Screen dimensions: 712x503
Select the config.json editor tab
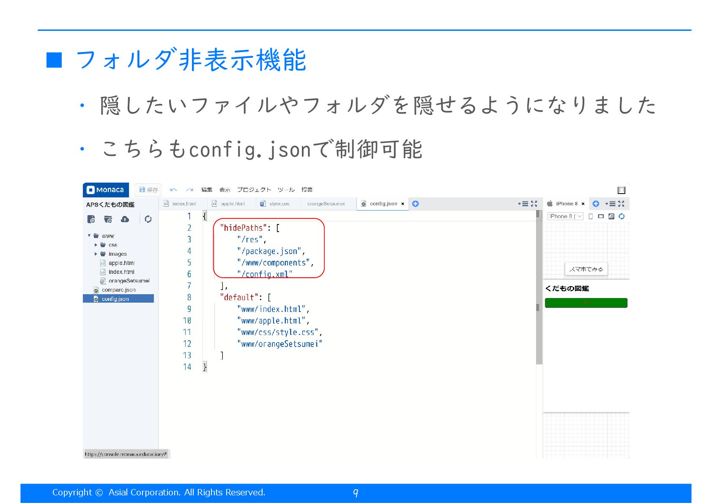coord(383,204)
